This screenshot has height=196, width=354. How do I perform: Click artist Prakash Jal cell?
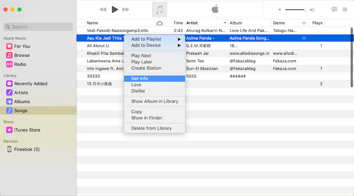tap(197, 54)
